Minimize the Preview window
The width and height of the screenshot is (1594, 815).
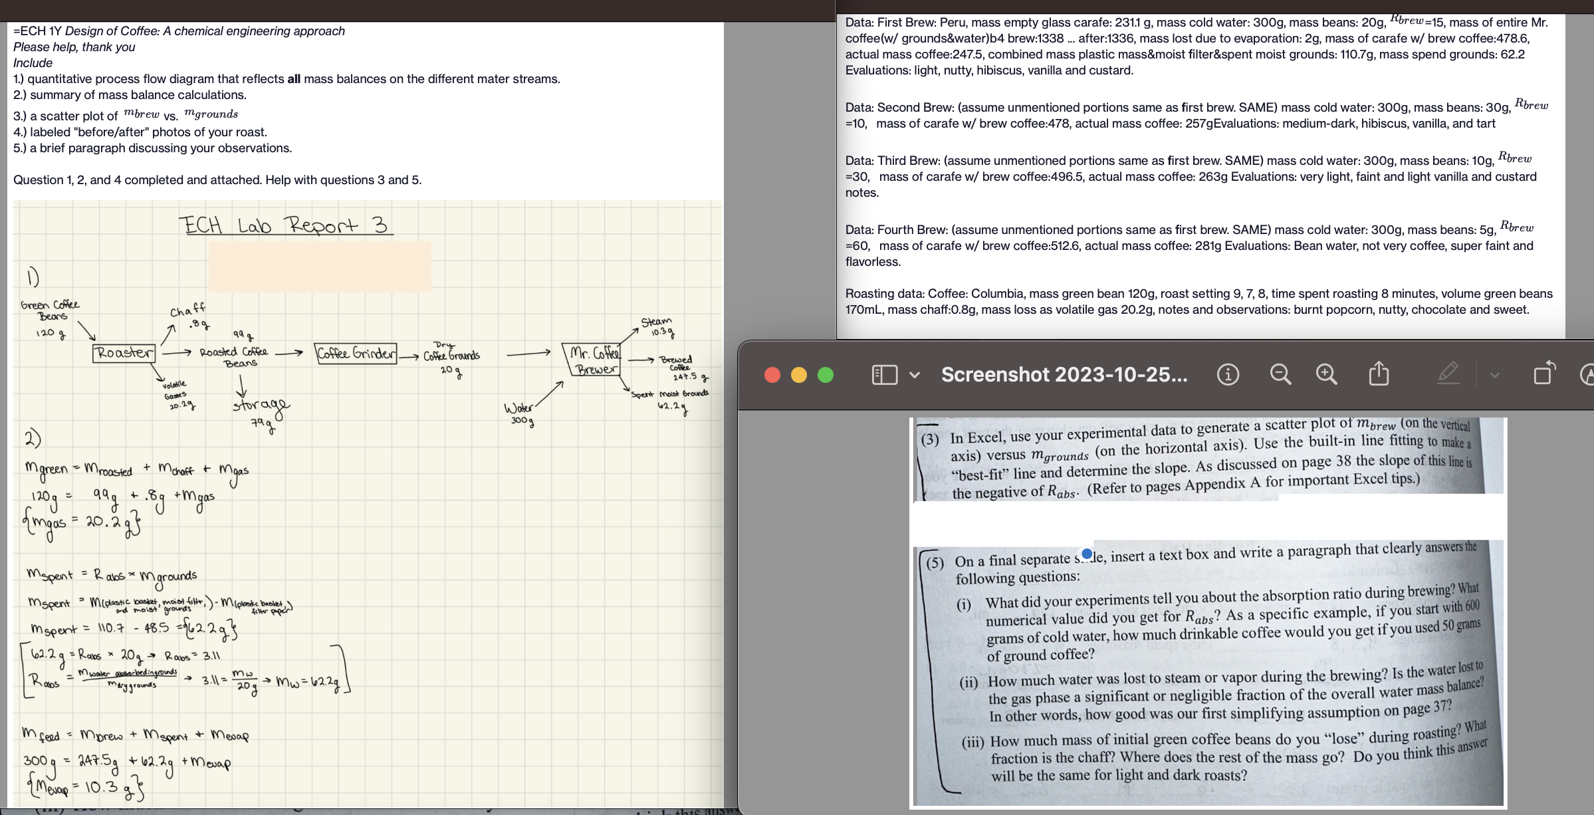tap(798, 374)
